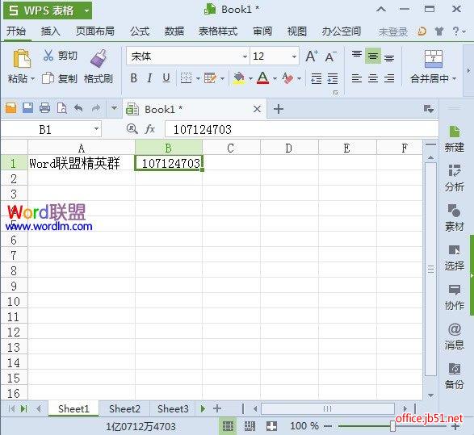Image resolution: width=474 pixels, height=435 pixels.
Task: Apply cell borders icon
Action: (186, 78)
